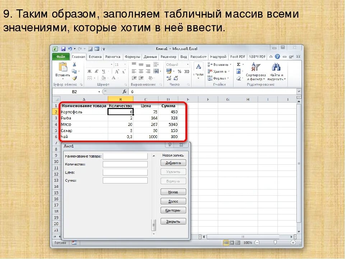The height and width of the screenshot is (259, 345).
Task: Open Find and Select (Найти и выделить)
Action: (x=277, y=71)
